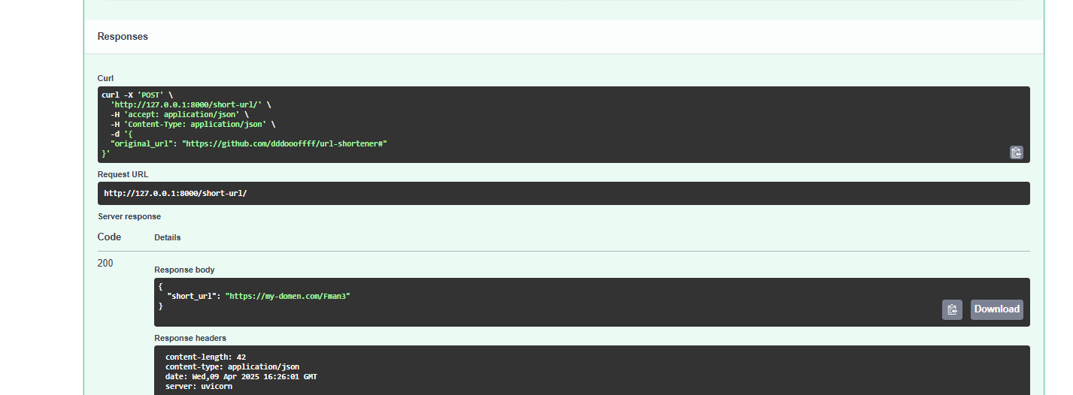Click the Response body label
Viewport: 1073px width, 395px height.
tap(184, 270)
